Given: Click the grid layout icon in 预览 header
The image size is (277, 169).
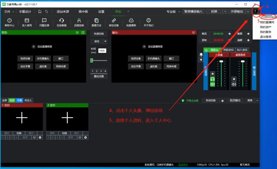Looking at the screenshot, I should pos(83,33).
